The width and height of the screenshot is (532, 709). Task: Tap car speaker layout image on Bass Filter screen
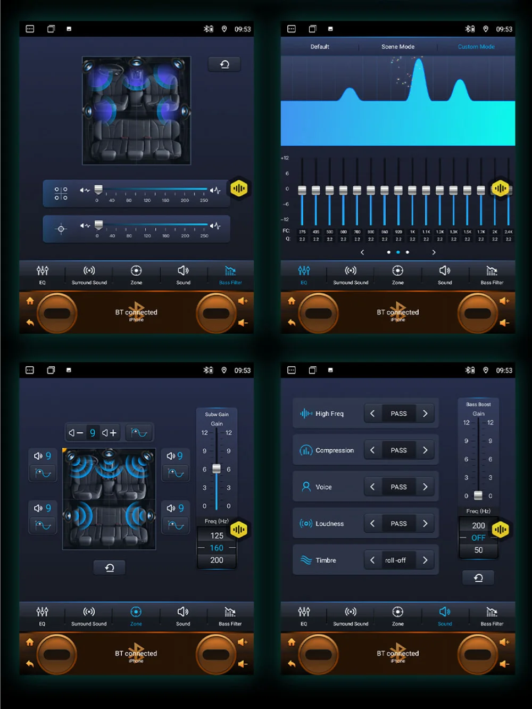coord(136,111)
